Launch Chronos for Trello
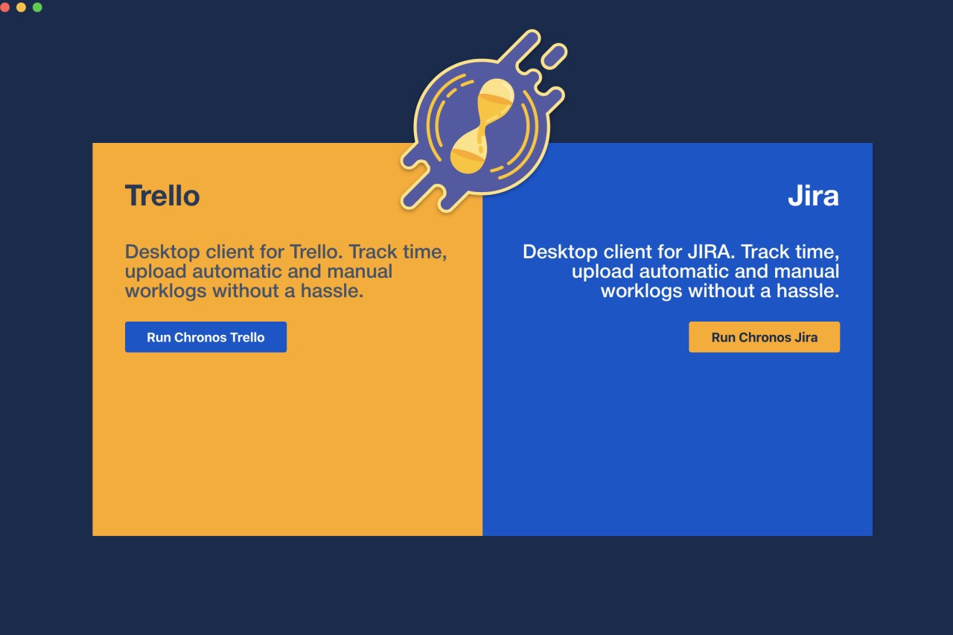The height and width of the screenshot is (635, 953). (205, 337)
